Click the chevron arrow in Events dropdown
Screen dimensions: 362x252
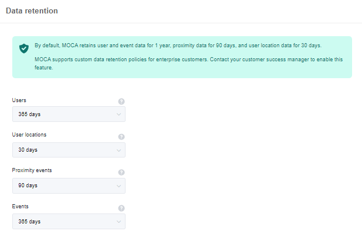coord(119,222)
